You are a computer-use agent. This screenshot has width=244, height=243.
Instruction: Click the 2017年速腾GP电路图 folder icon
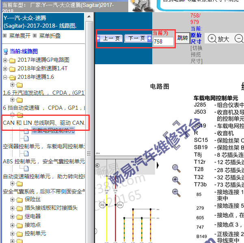point(12,60)
